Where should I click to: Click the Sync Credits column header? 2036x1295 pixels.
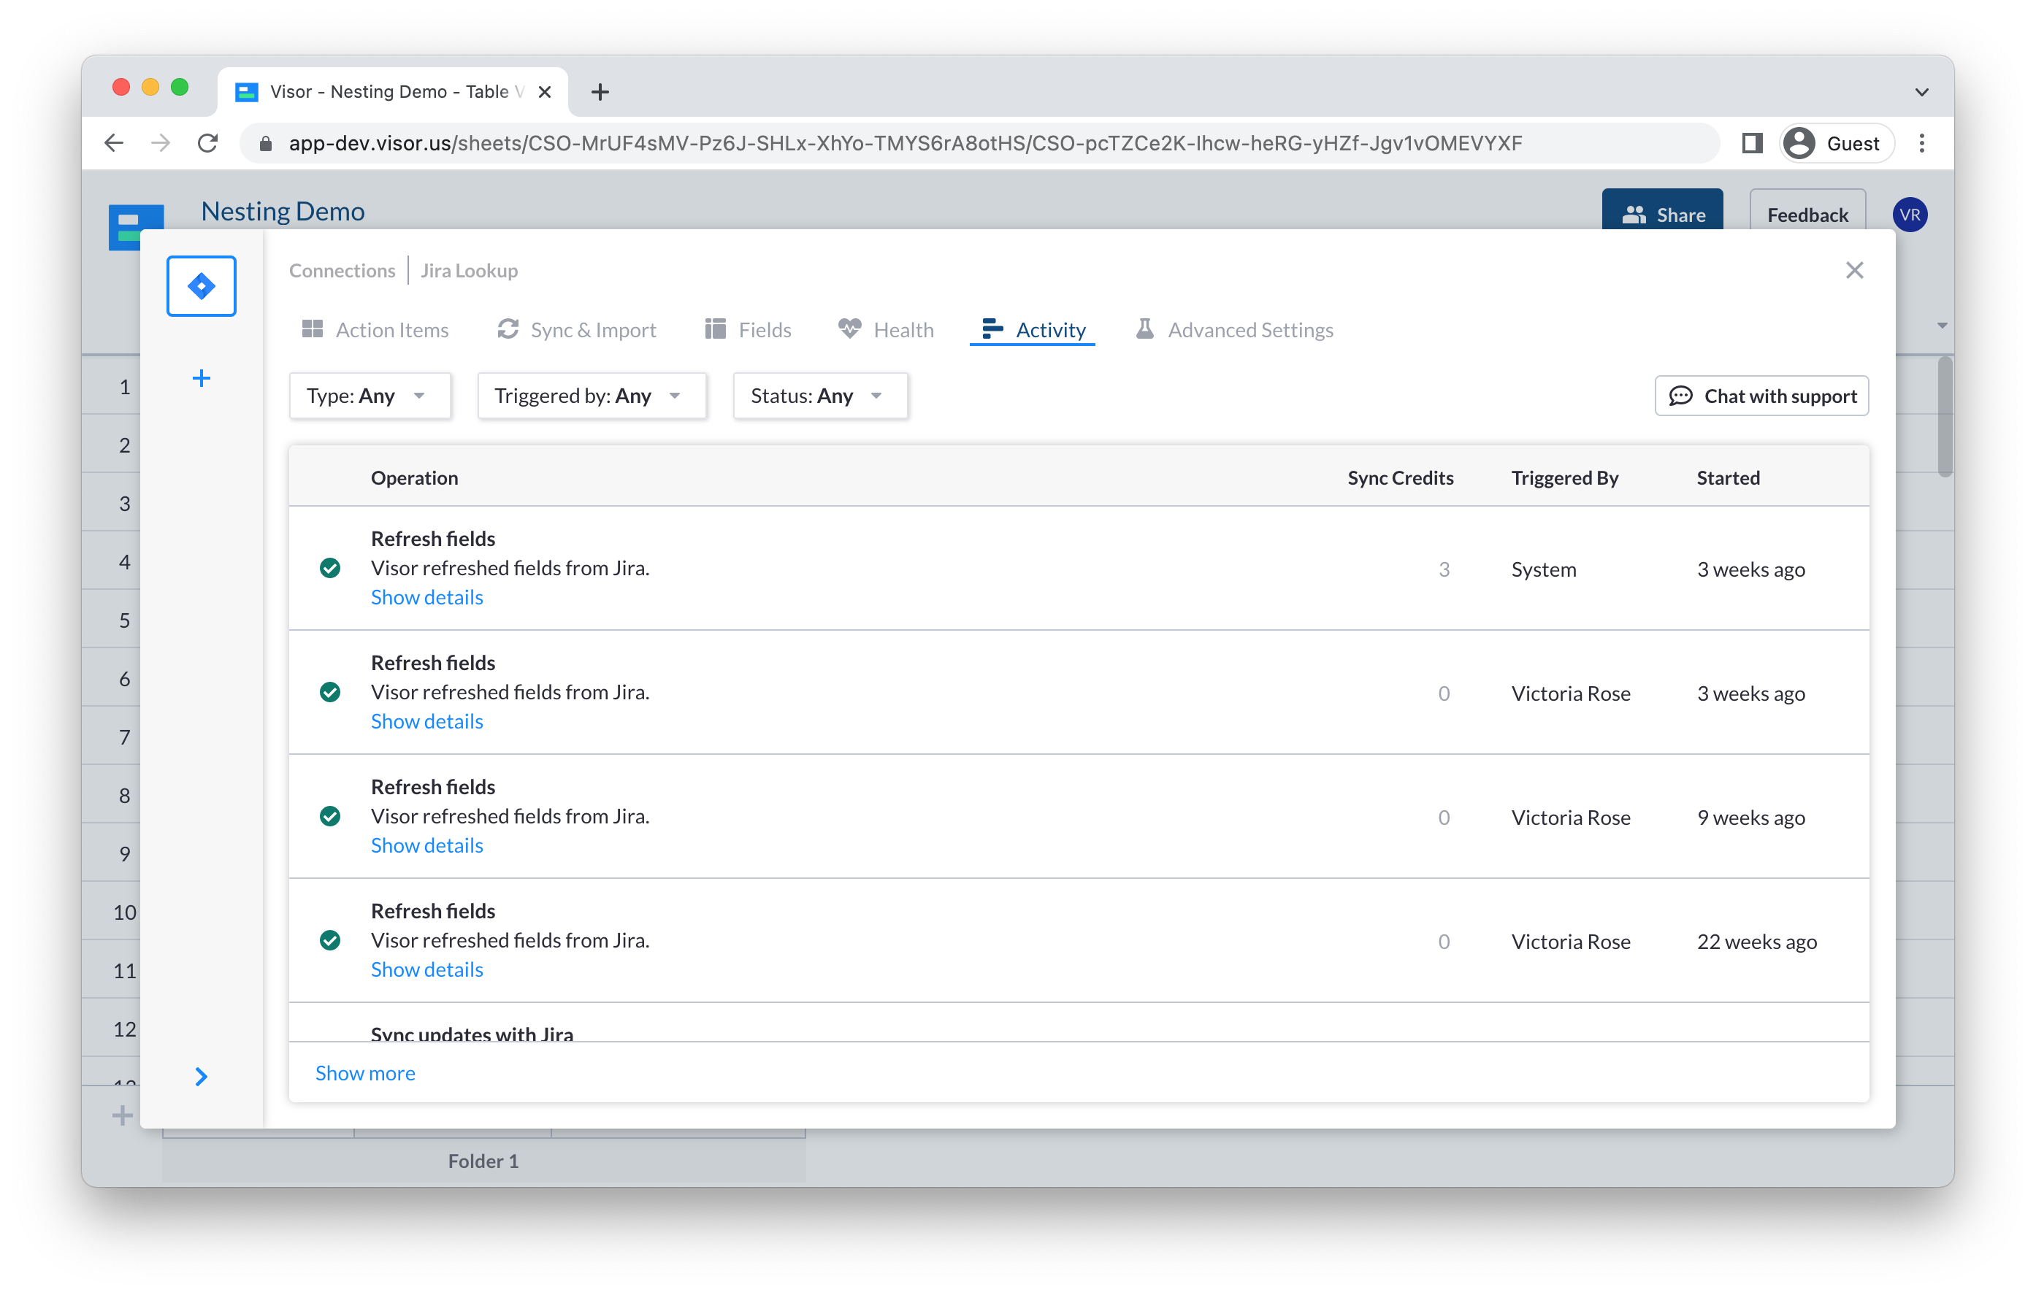coord(1400,477)
